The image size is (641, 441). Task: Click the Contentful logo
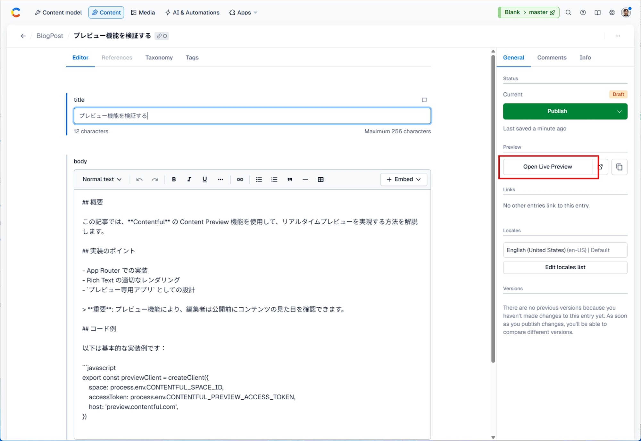[16, 12]
